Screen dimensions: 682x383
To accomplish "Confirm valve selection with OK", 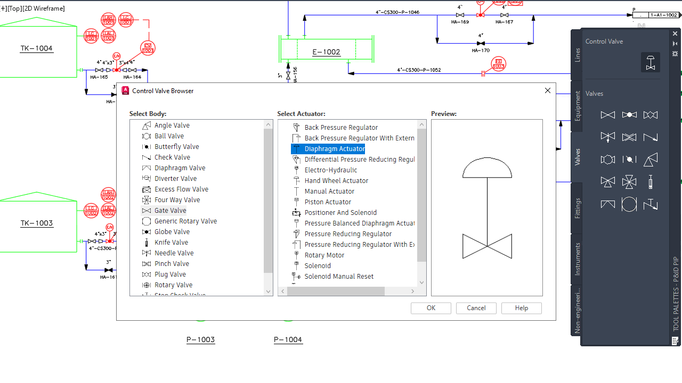I will [431, 308].
